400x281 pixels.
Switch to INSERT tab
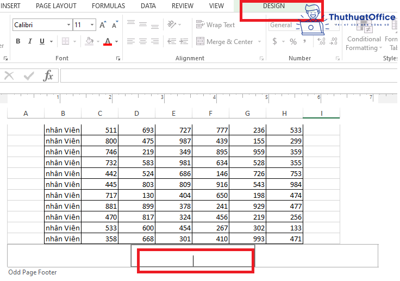coord(10,6)
